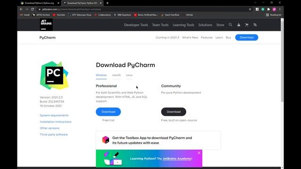
Task: Open the Colaboratory bookmark
Action: point(103,15)
